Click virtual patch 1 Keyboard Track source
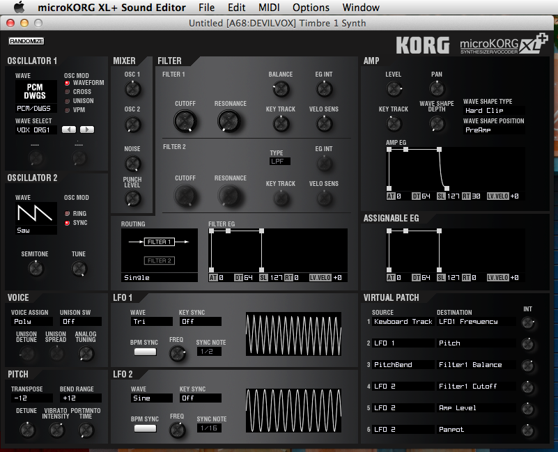 click(403, 322)
